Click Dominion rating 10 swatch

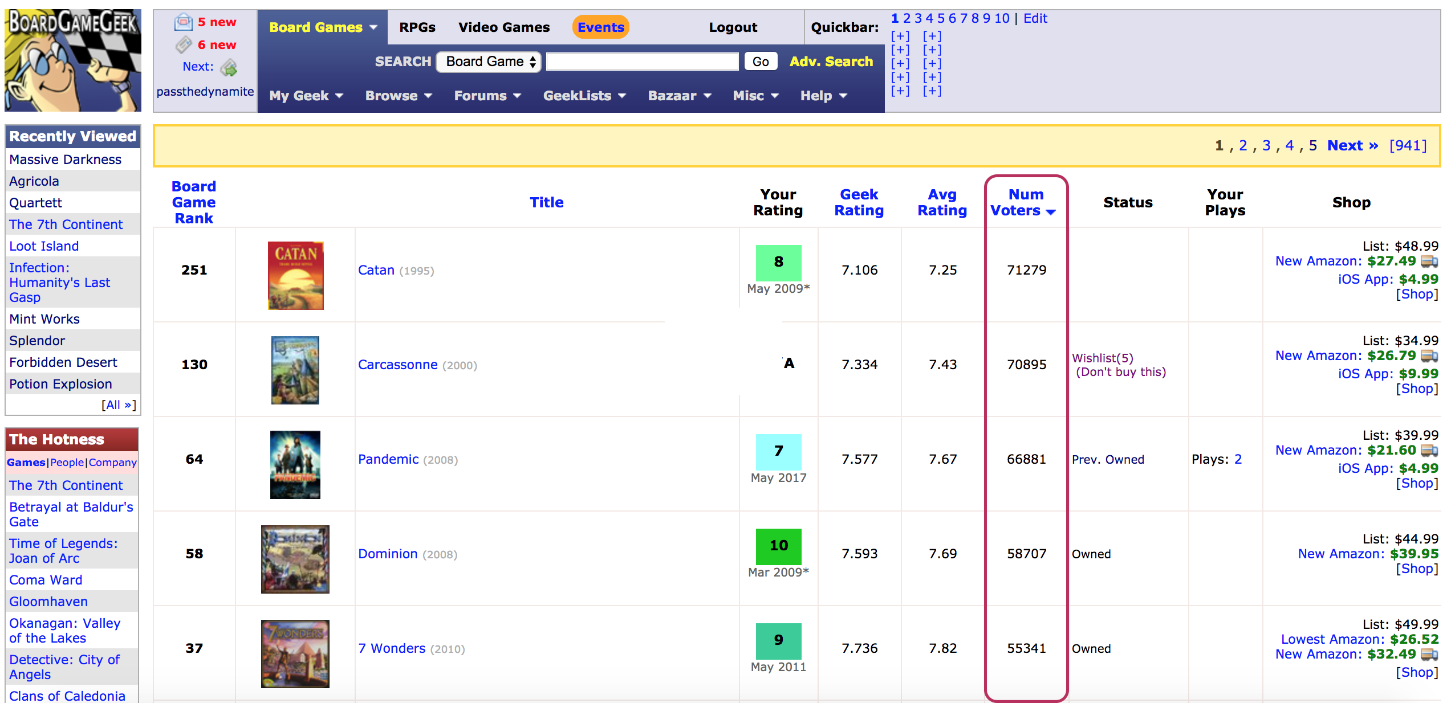tap(779, 546)
